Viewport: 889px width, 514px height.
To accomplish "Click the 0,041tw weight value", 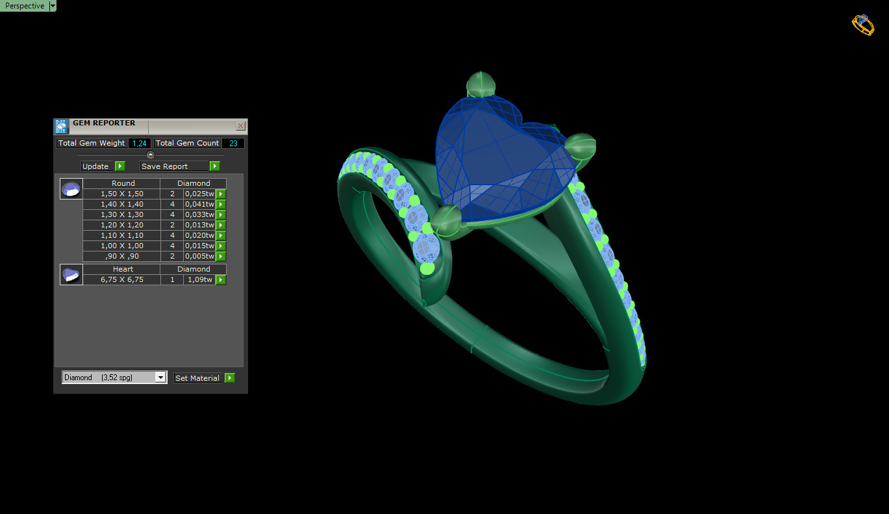I will click(x=199, y=204).
